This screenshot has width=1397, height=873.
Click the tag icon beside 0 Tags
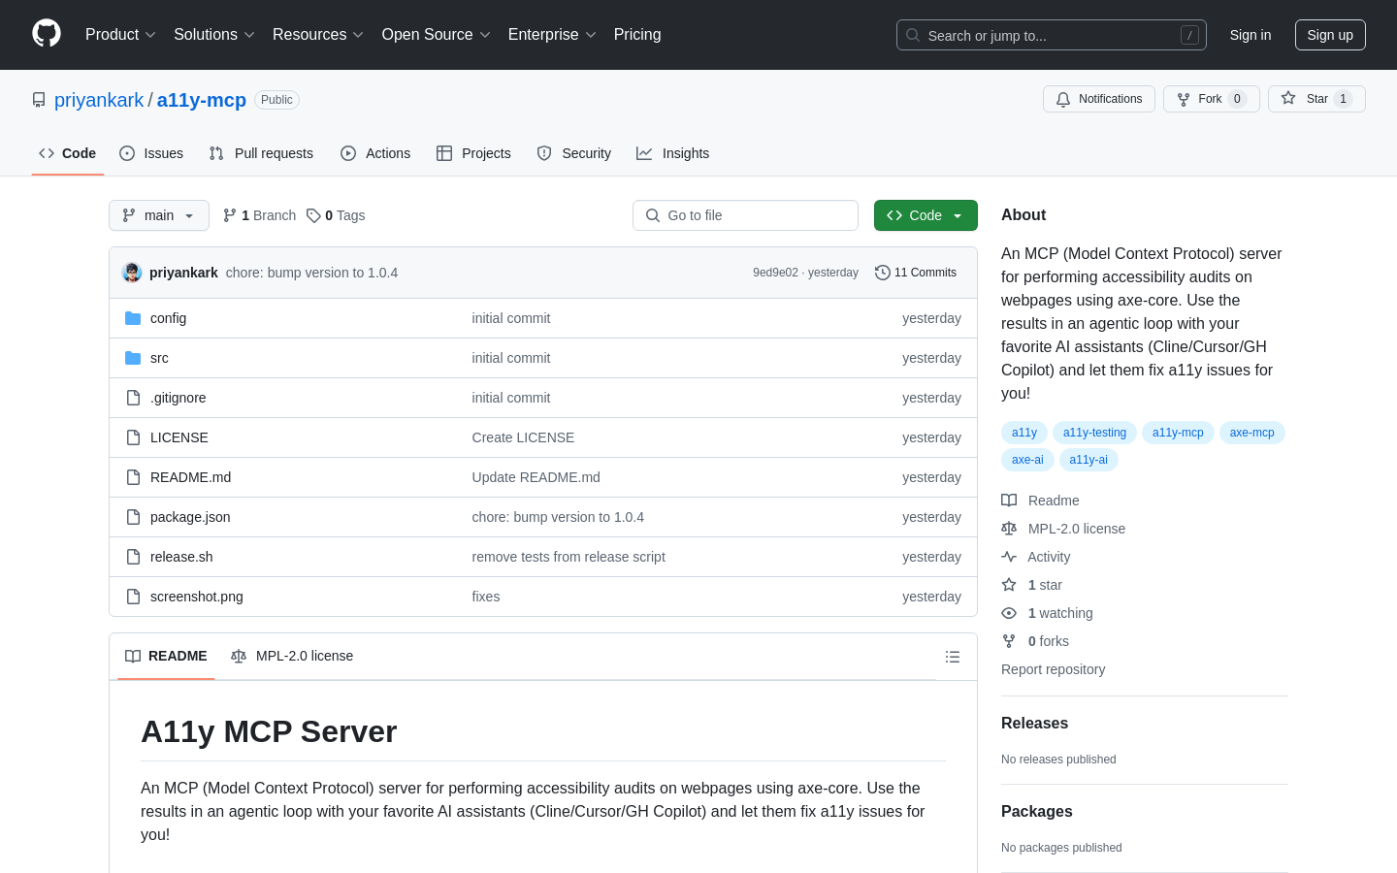click(x=313, y=215)
